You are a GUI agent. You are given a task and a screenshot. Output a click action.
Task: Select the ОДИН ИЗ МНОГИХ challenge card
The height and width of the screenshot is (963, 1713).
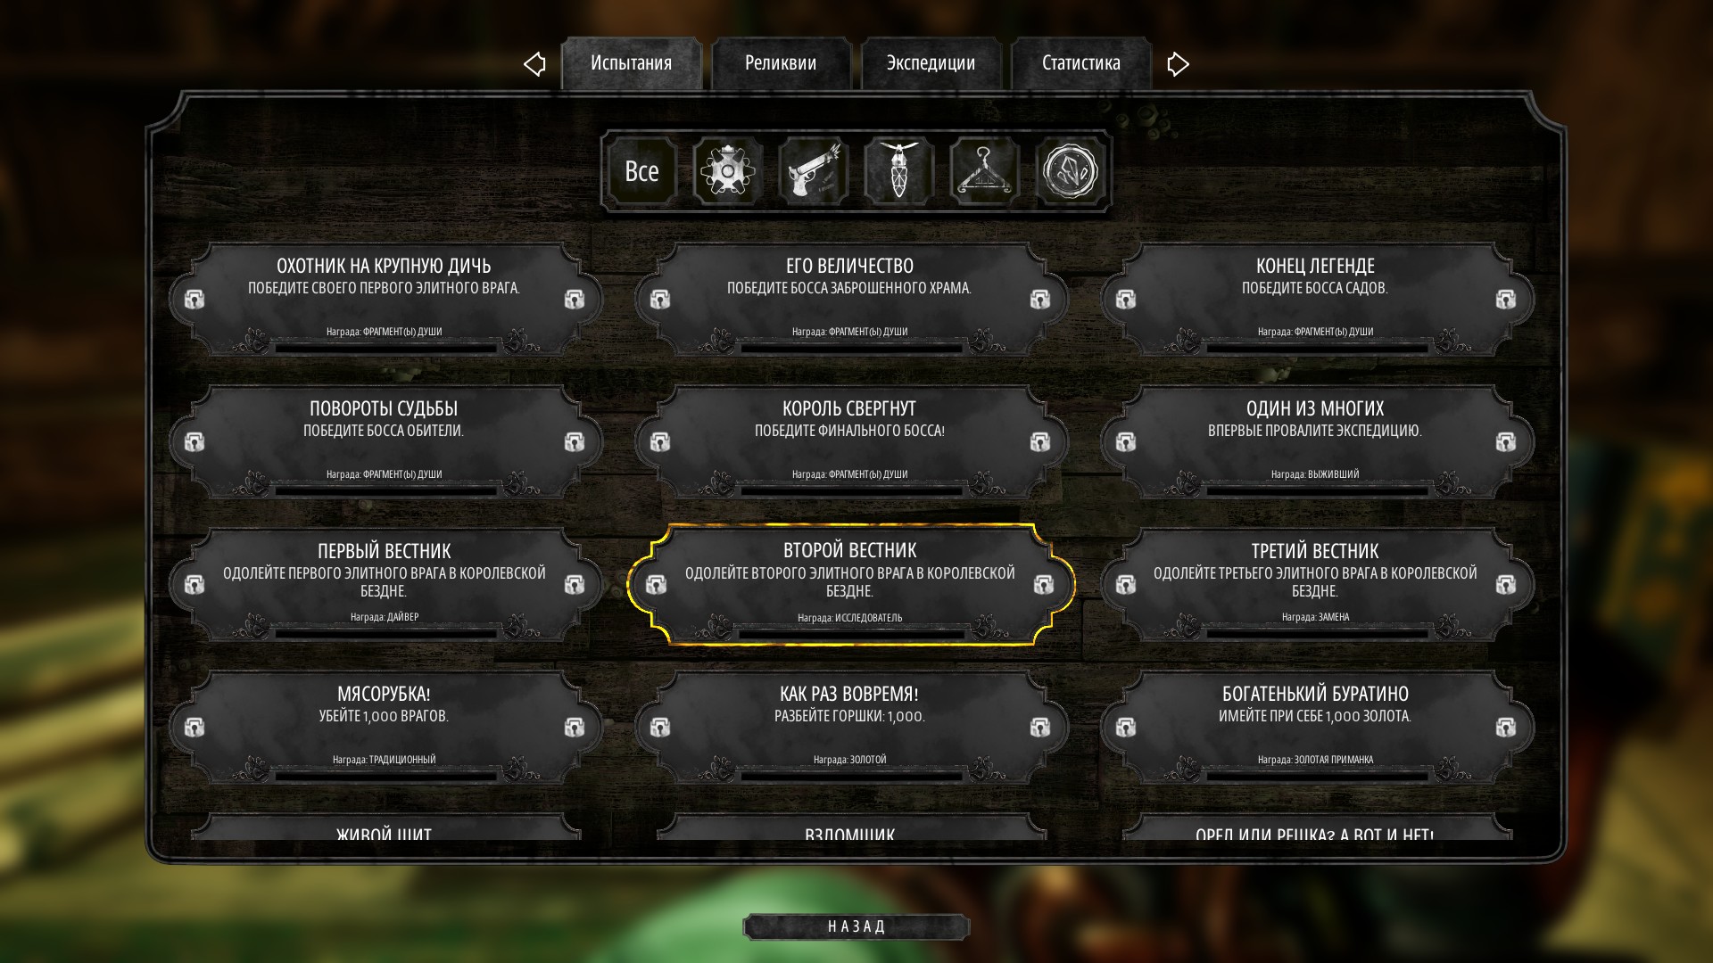coord(1316,441)
